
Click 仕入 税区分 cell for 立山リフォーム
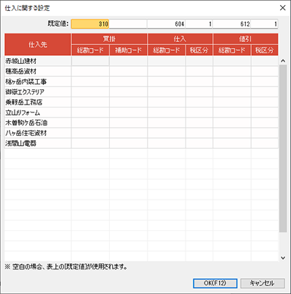(199, 113)
